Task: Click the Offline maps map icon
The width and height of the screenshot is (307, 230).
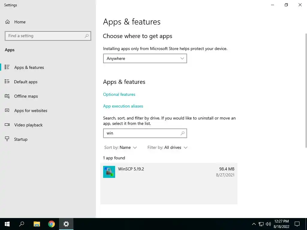Action: pyautogui.click(x=7, y=96)
